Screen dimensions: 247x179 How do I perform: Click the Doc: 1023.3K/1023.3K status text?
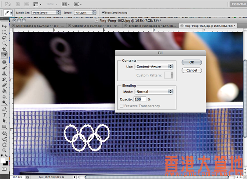pos(51,177)
